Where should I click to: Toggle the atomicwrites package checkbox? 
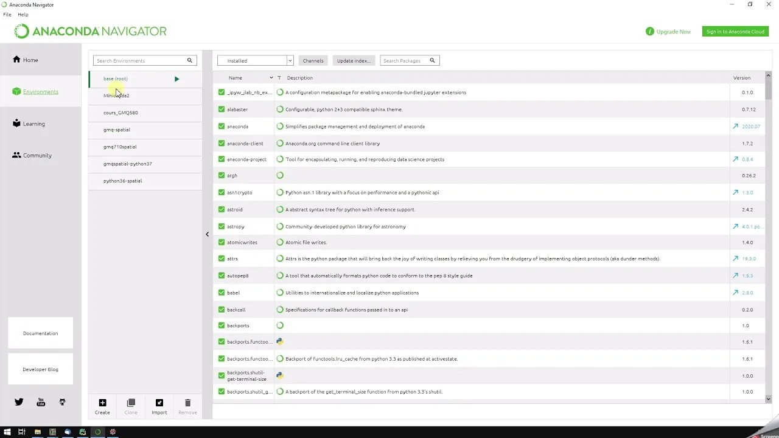tap(222, 242)
